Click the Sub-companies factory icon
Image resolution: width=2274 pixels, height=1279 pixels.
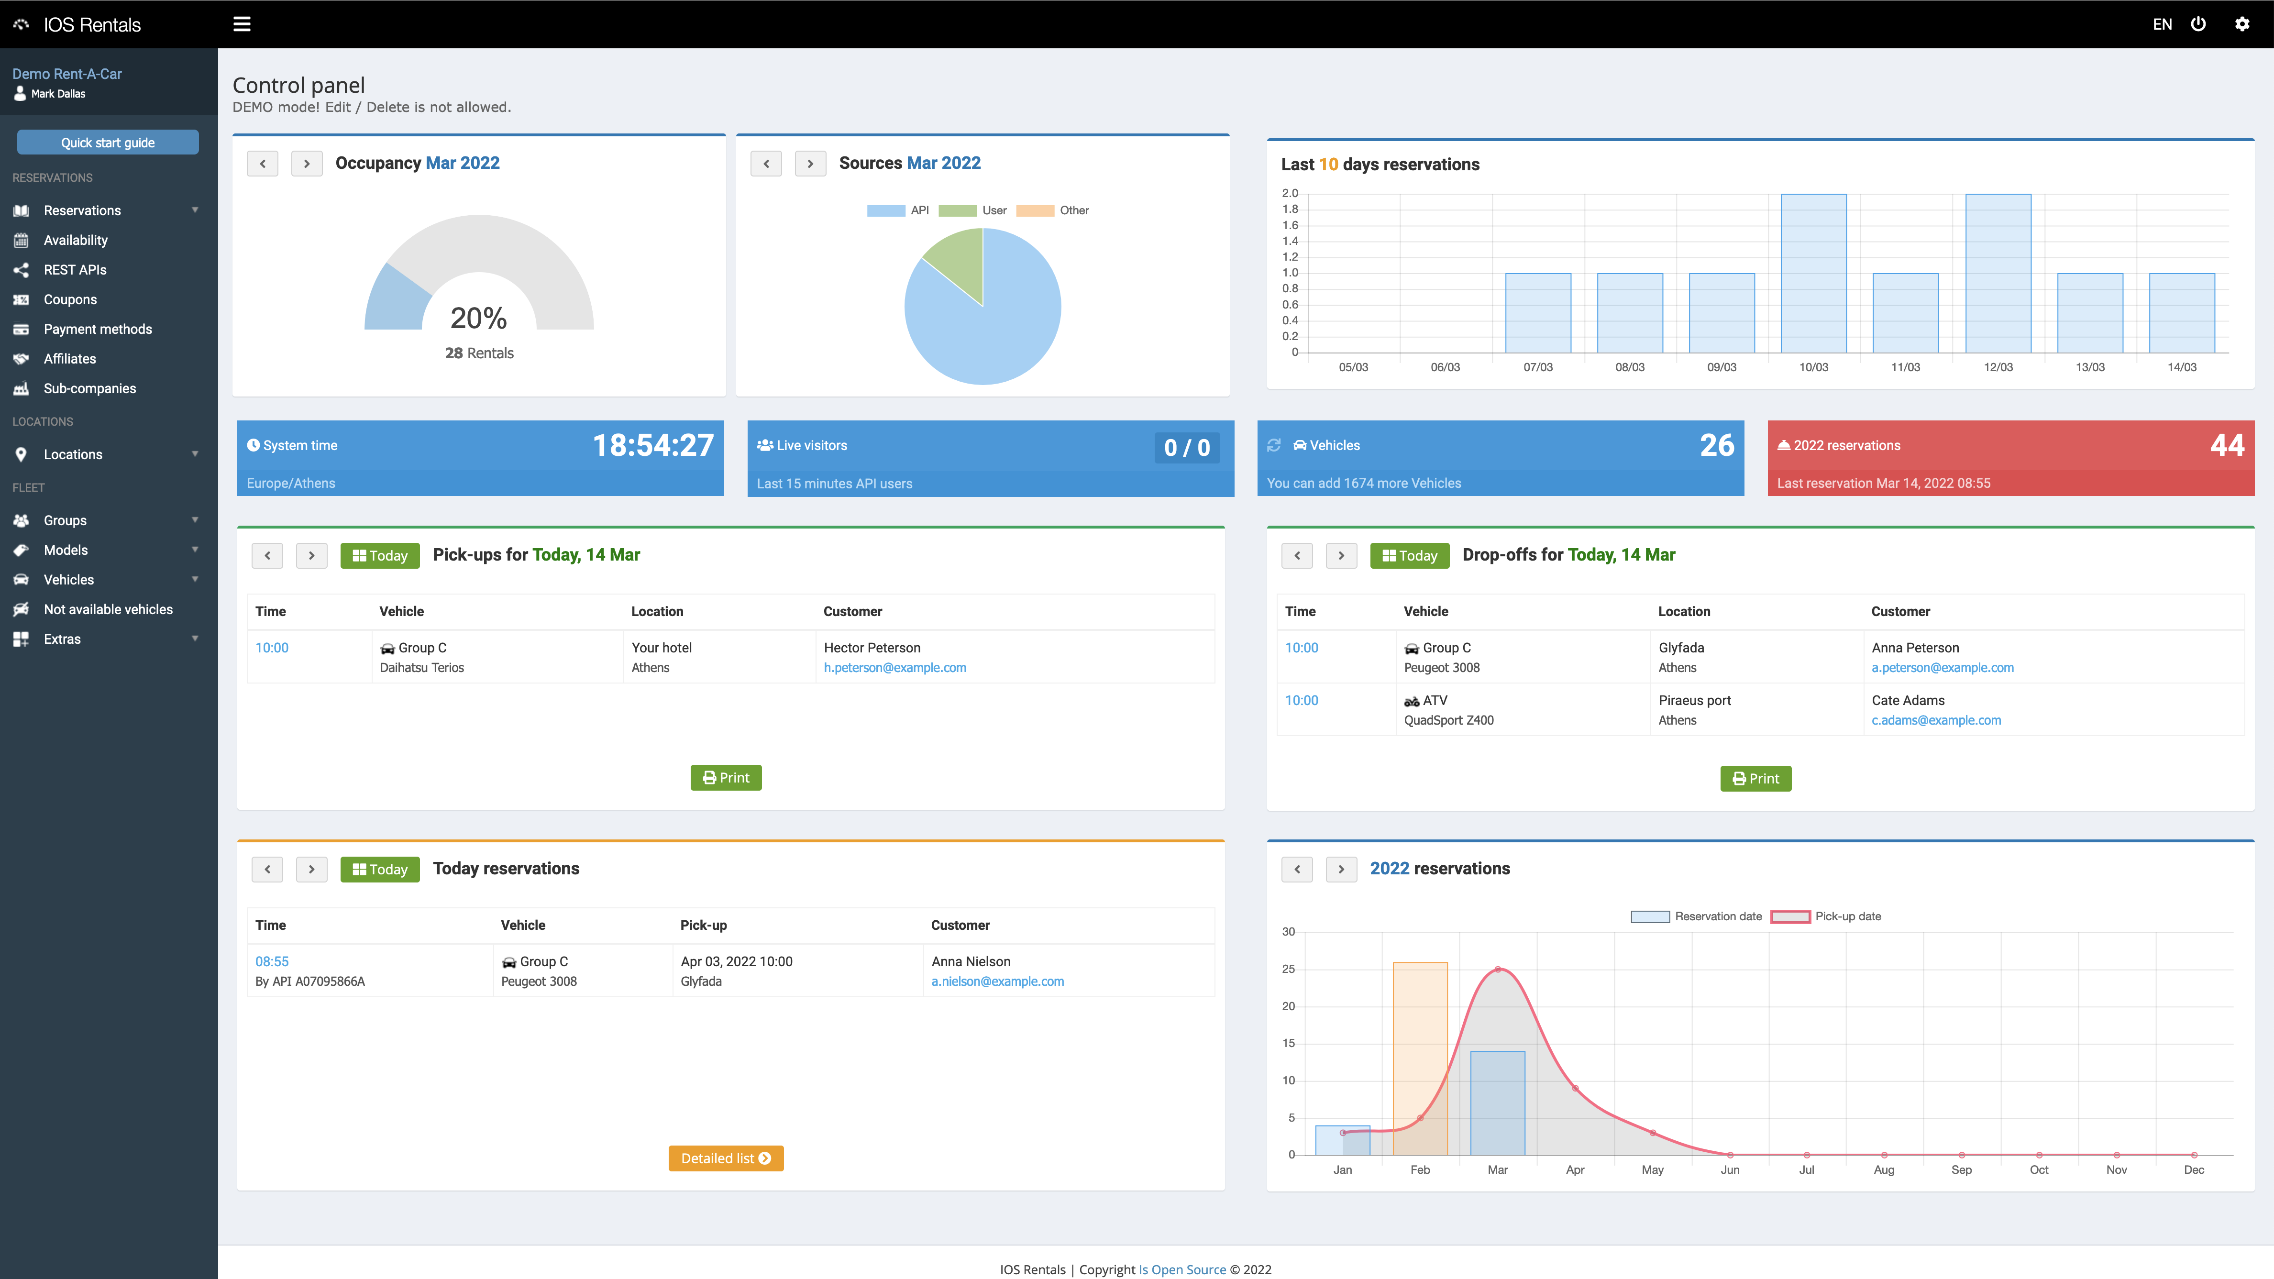[21, 389]
